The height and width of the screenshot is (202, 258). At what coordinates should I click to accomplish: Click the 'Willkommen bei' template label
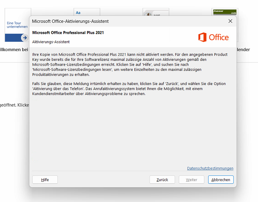(x=14, y=50)
